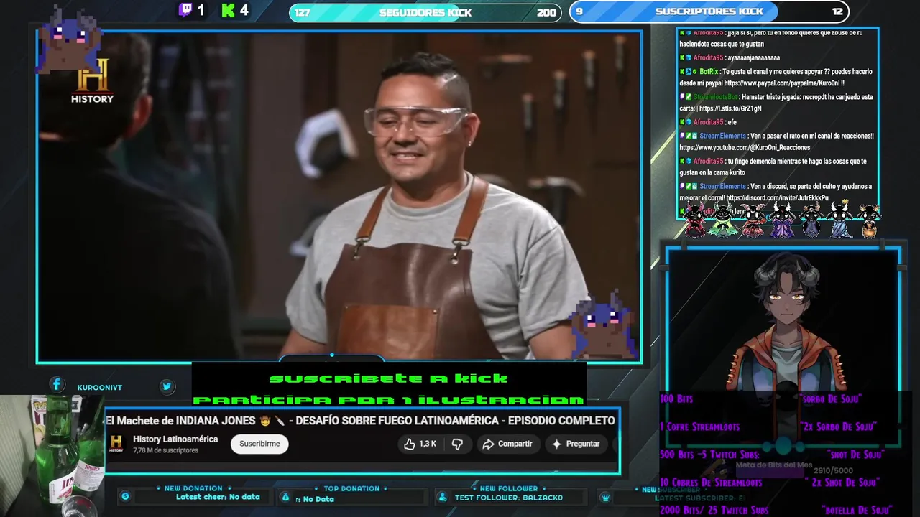Viewport: 920px width, 517px height.
Task: Click 'Participa por 1 ilustracion' banner text
Action: pyautogui.click(x=388, y=399)
